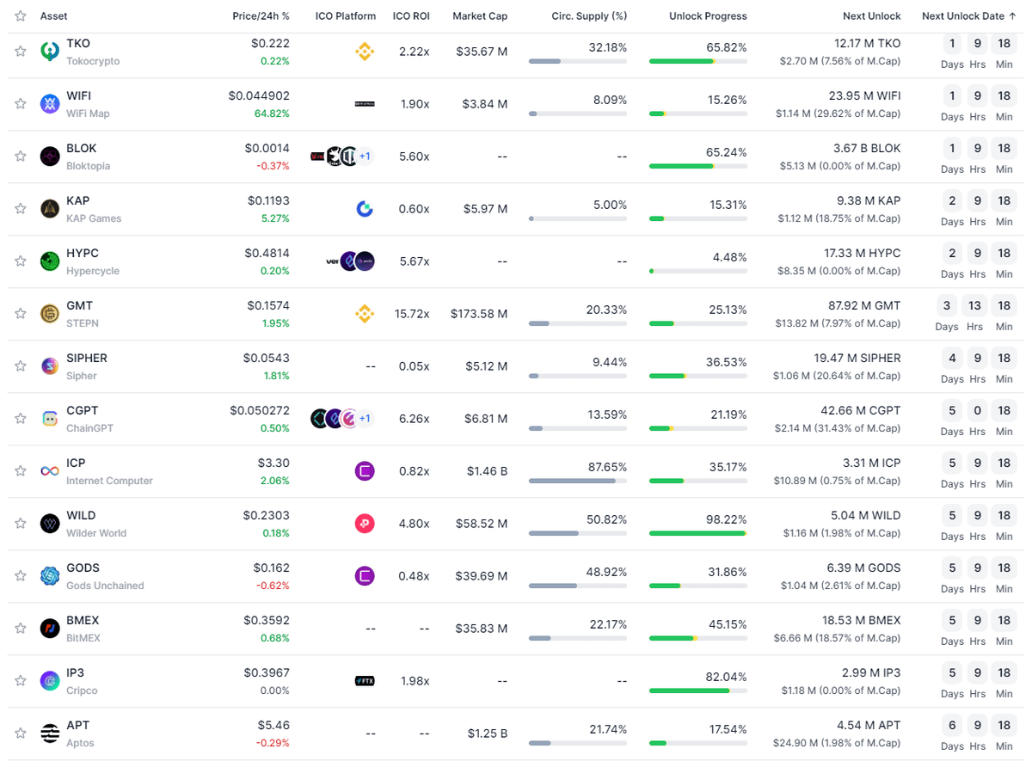Viewport: 1032px width, 761px height.
Task: Toggle the favorite star for HYPC
Action: [21, 261]
